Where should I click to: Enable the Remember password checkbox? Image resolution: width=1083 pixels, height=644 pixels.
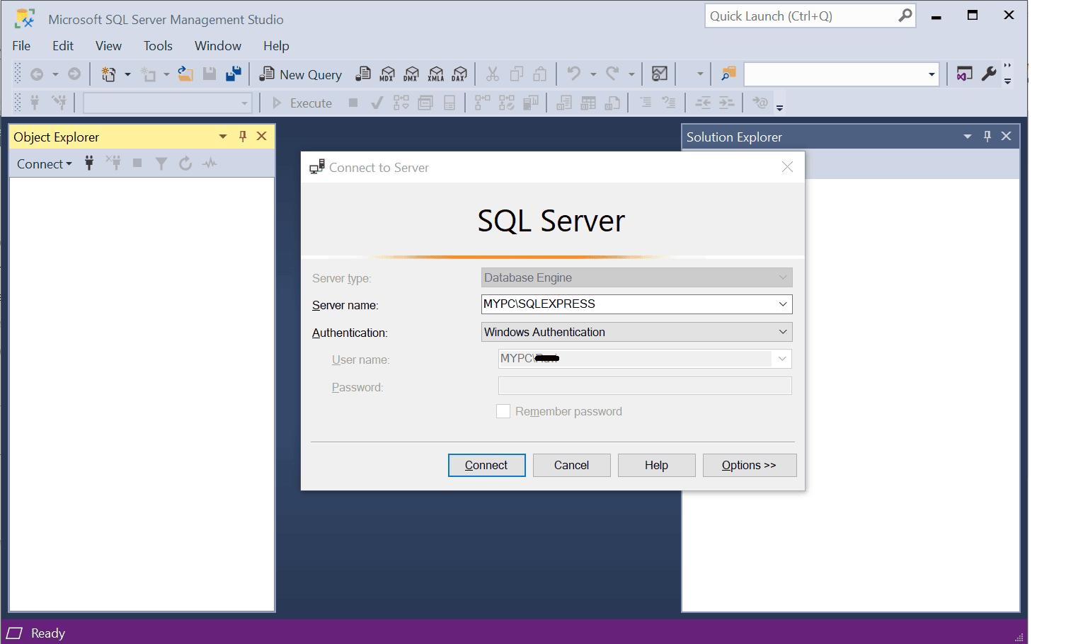point(503,410)
